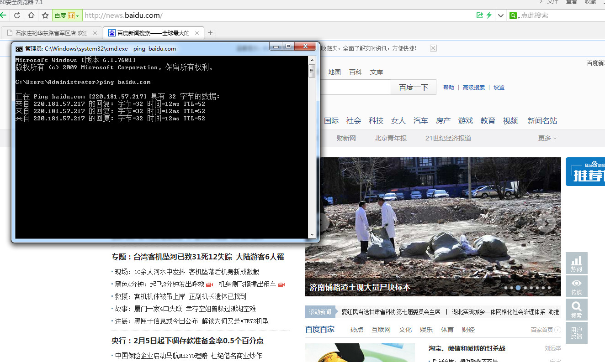This screenshot has width=605, height=362.
Task: Select the 互联网 tab in 百度百家
Action: point(381,330)
